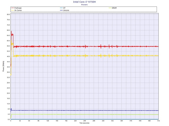Click the 48.0 y-axis value
This screenshot has width=169, height=126.
tap(8, 56)
